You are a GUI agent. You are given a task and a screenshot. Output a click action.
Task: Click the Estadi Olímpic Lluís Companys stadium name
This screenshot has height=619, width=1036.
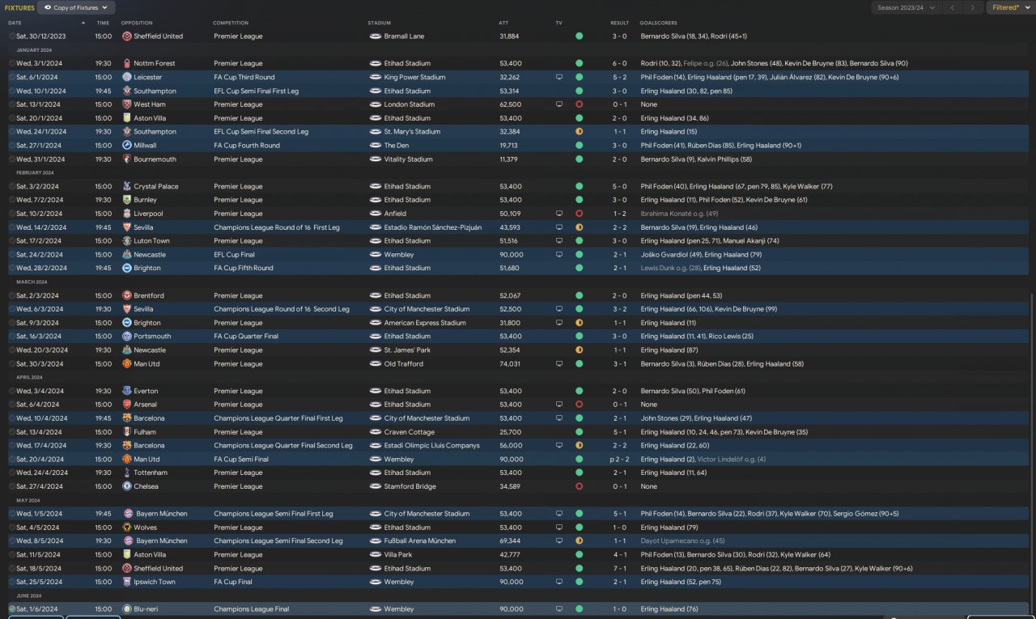click(431, 446)
